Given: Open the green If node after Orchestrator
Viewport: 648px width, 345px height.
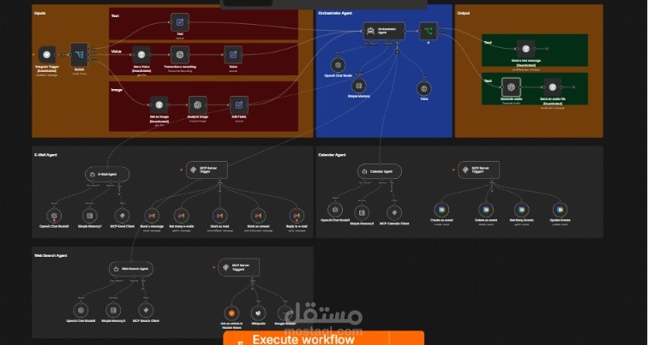Looking at the screenshot, I should click(x=429, y=31).
